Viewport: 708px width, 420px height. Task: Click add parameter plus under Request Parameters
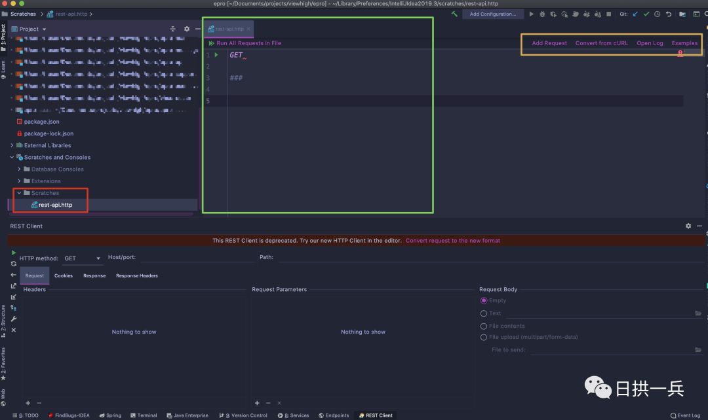point(257,403)
